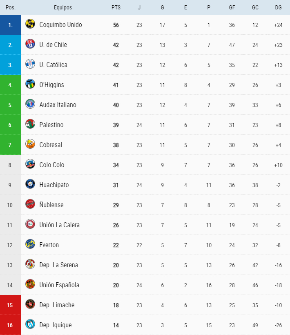Click the Audax Italiano crest icon
This screenshot has height=335, width=290.
point(30,105)
